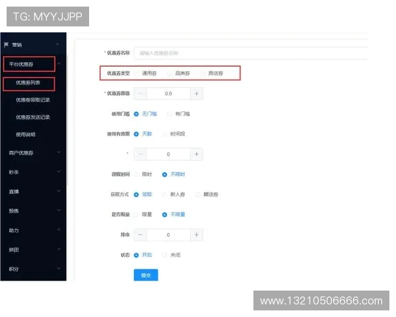Click the 助力 sidebar label
Viewport: 396px width, 317px height.
point(14,230)
